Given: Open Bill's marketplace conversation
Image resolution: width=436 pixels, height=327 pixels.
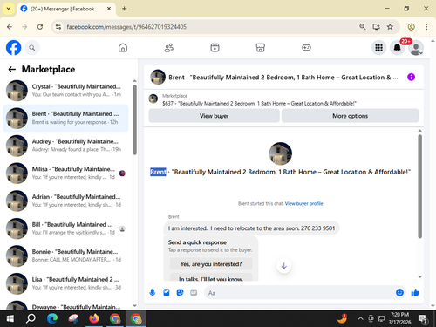Looking at the screenshot, I should point(66,228).
